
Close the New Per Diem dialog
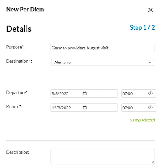(x=150, y=10)
